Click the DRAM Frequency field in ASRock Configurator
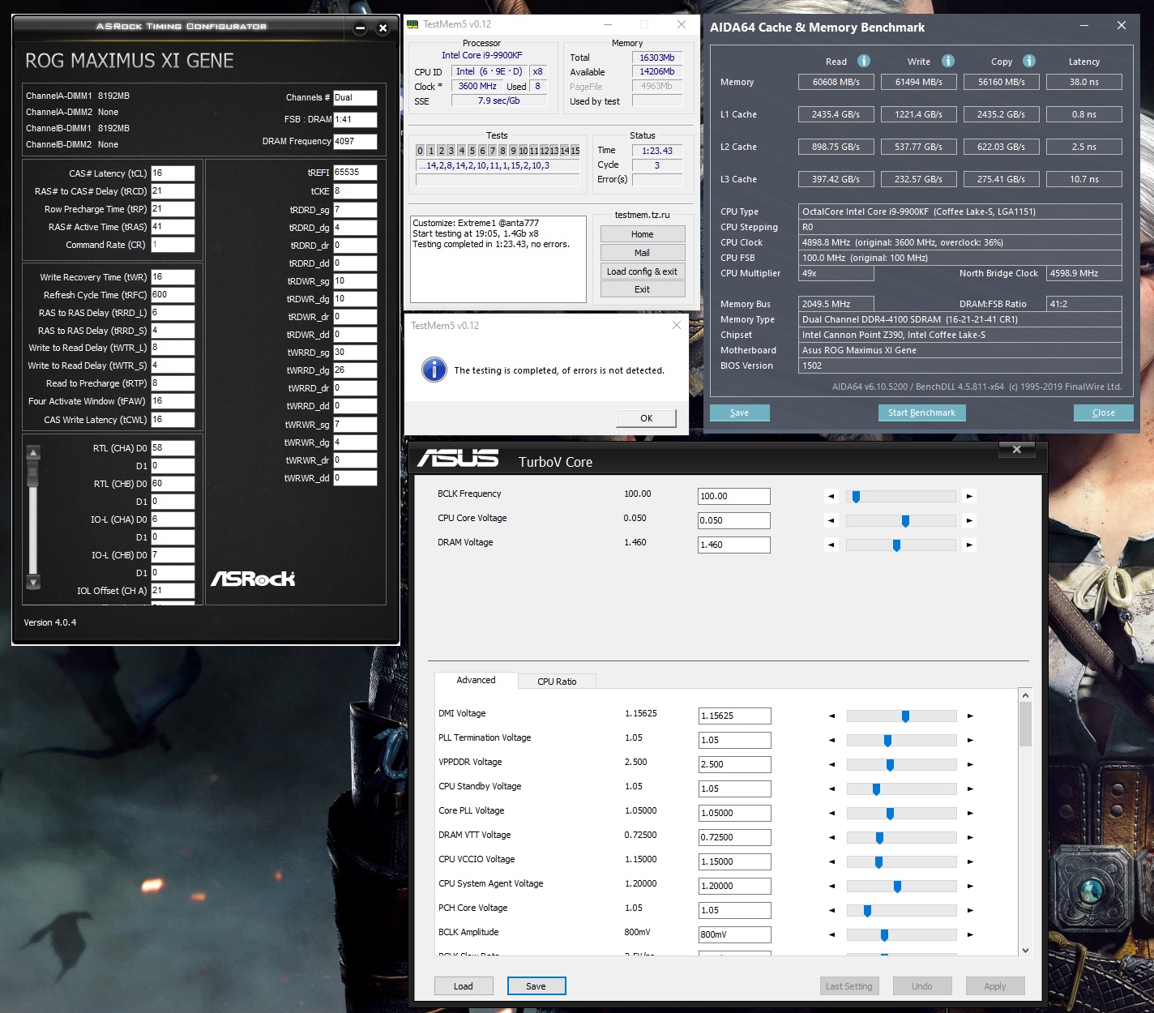The image size is (1154, 1013). click(355, 141)
